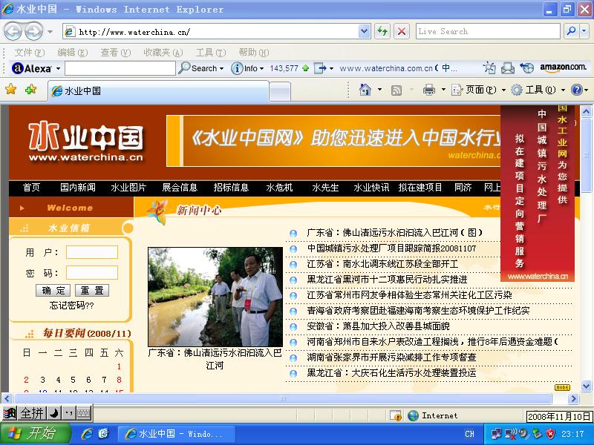Open the 帮助(H) menu
The width and height of the screenshot is (594, 445).
[x=253, y=52]
